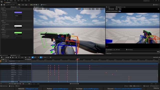Save the current level with the save icon
The height and width of the screenshot is (90, 160).
coord(2,5)
